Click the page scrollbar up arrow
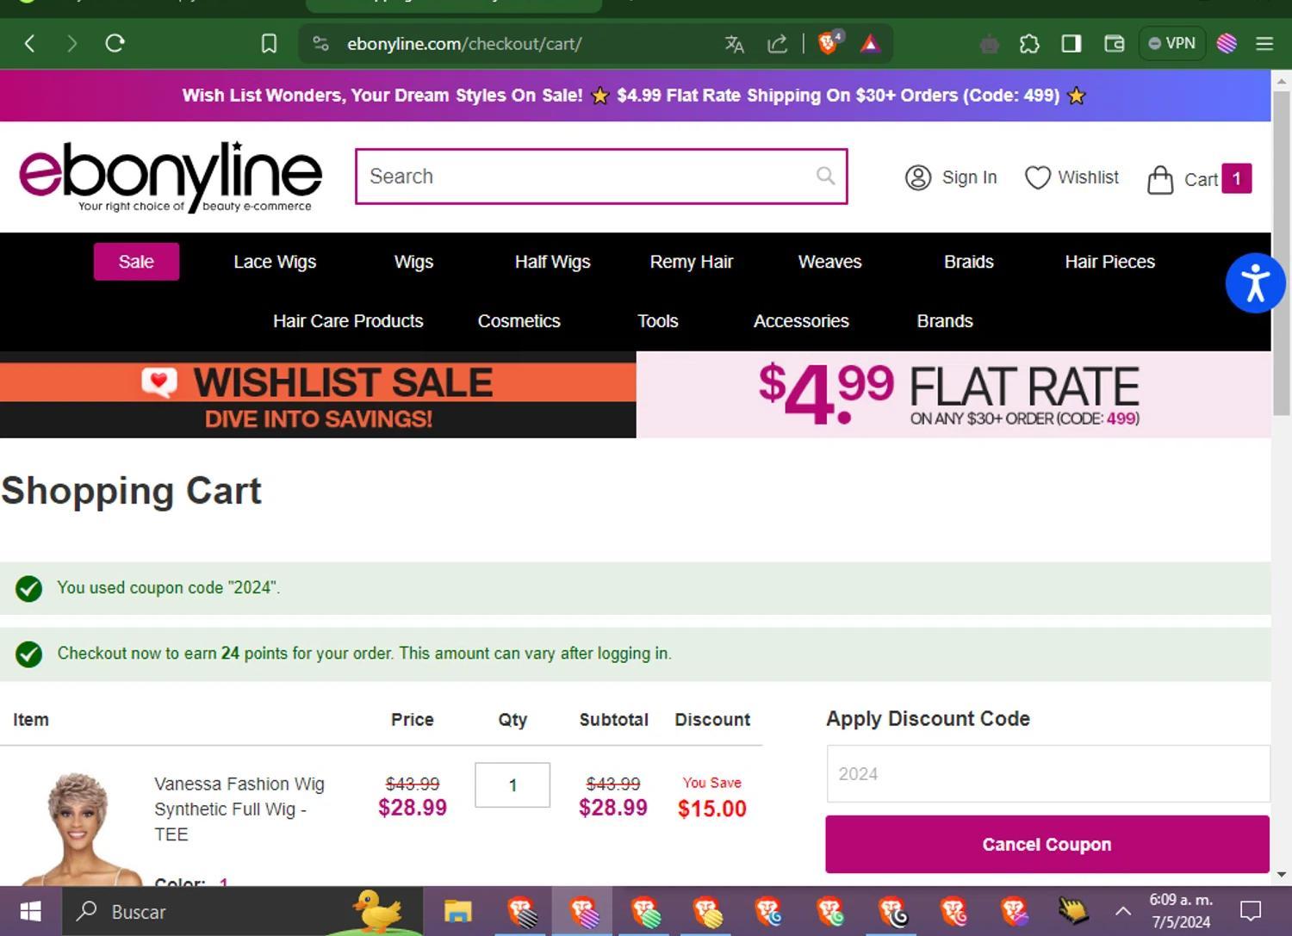This screenshot has height=936, width=1292. tap(1282, 80)
